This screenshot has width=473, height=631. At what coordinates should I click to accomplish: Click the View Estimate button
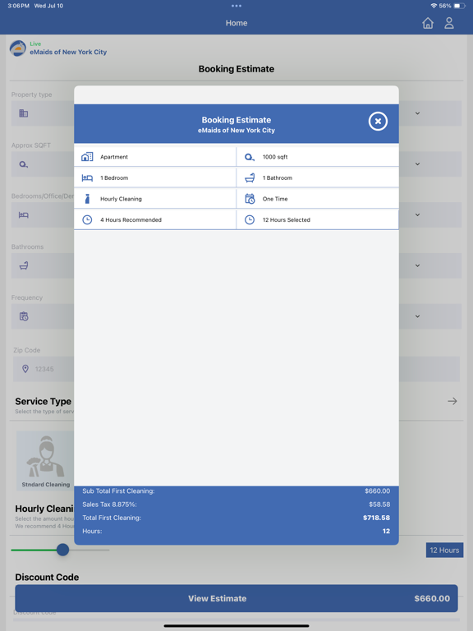click(x=236, y=598)
